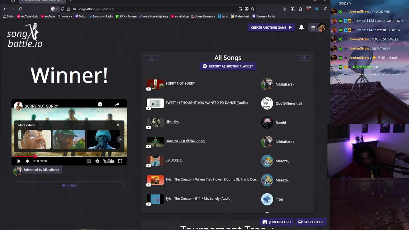Click the Like Him song thumbnail
Image resolution: width=409 pixels, height=230 pixels.
pyautogui.click(x=155, y=122)
